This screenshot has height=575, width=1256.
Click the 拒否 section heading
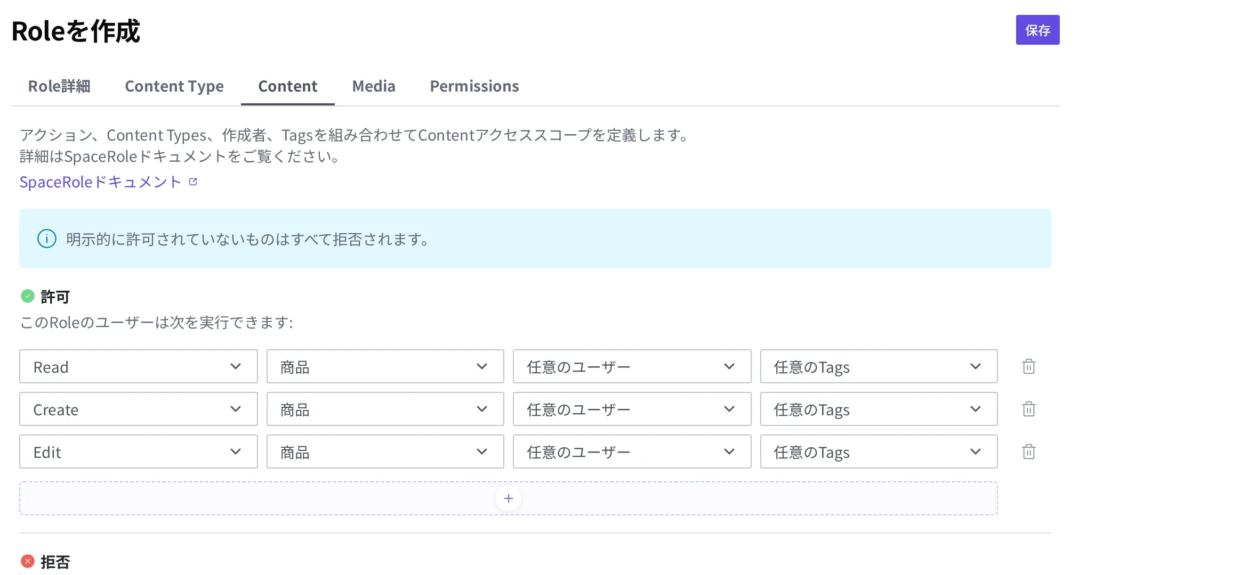pyautogui.click(x=55, y=562)
